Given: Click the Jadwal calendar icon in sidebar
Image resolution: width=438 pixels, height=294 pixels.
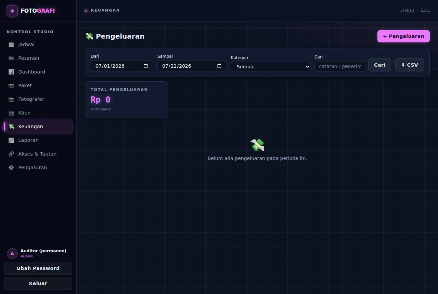Looking at the screenshot, I should pos(11,44).
